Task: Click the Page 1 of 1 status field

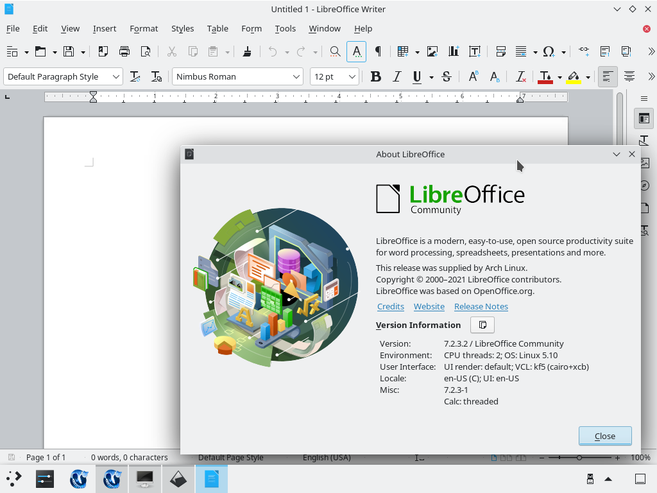Action: 46,457
